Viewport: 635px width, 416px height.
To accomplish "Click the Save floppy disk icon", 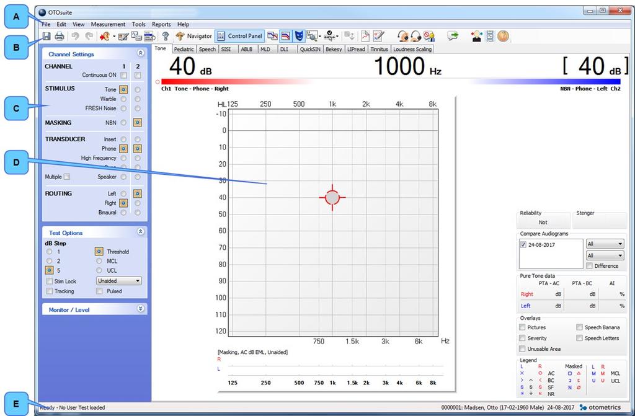I will pyautogui.click(x=47, y=37).
